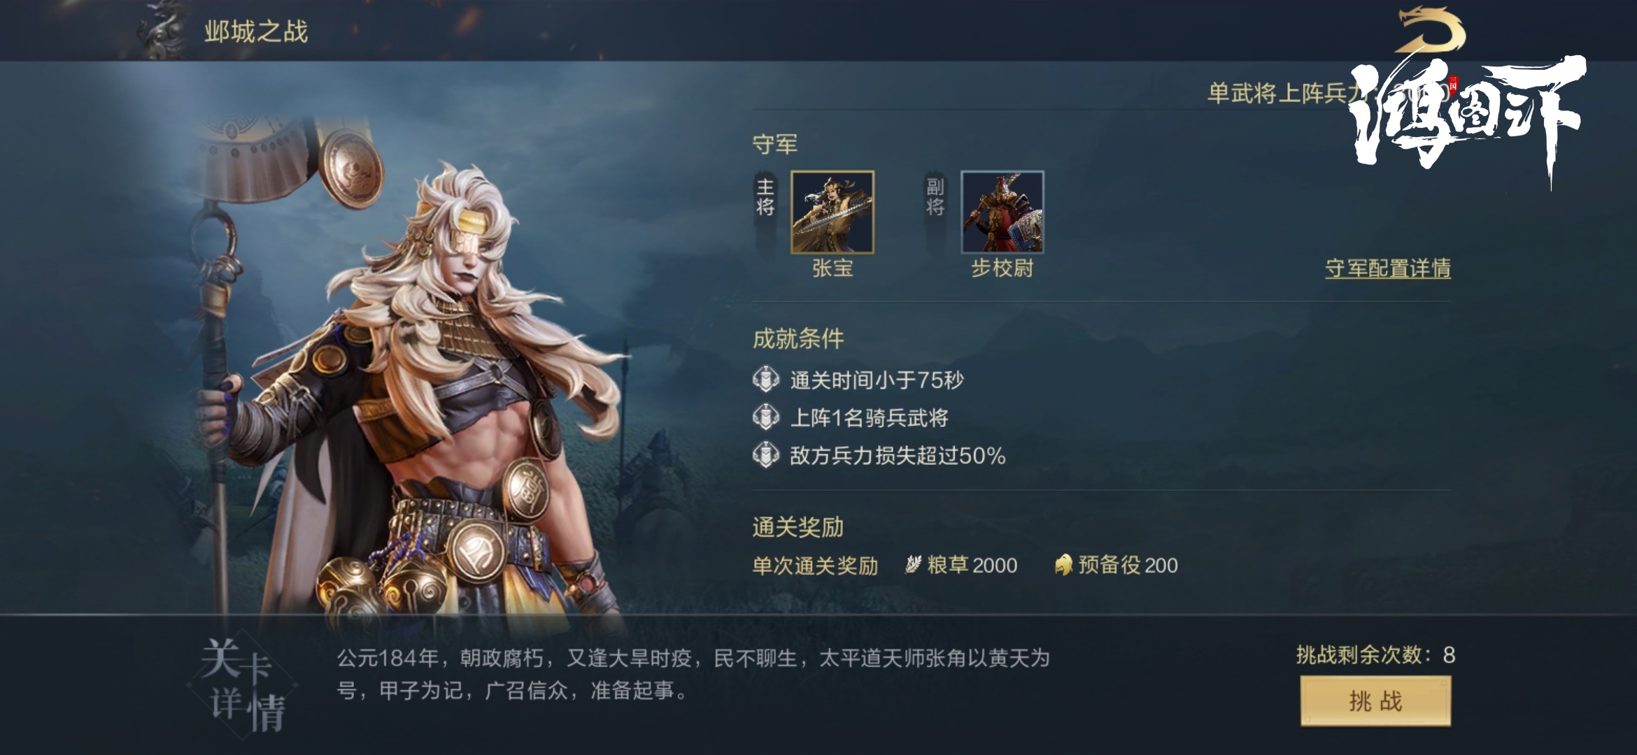Screen dimensions: 1637x755
Task: Click the 守军 section header
Action: pyautogui.click(x=775, y=144)
